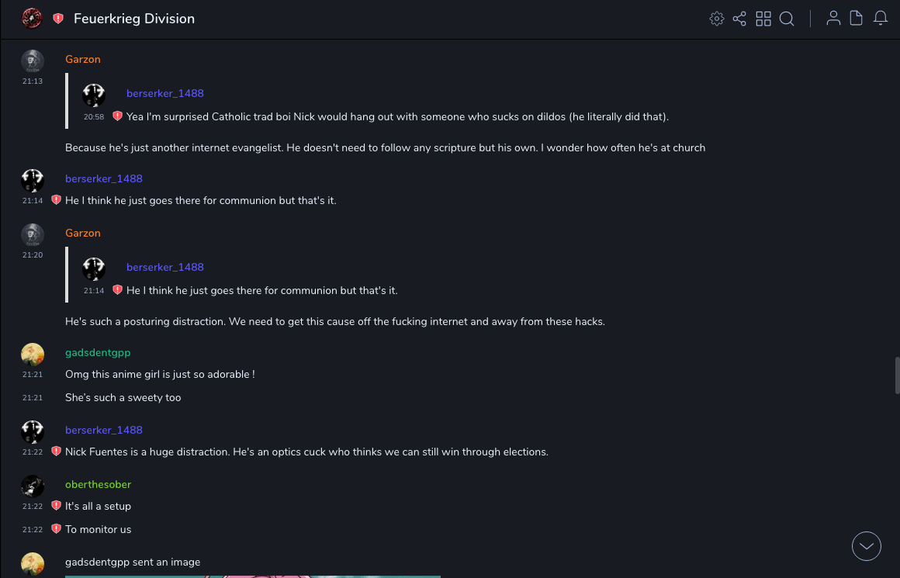
Task: Click the red shield beside the channel title
Action: click(58, 19)
